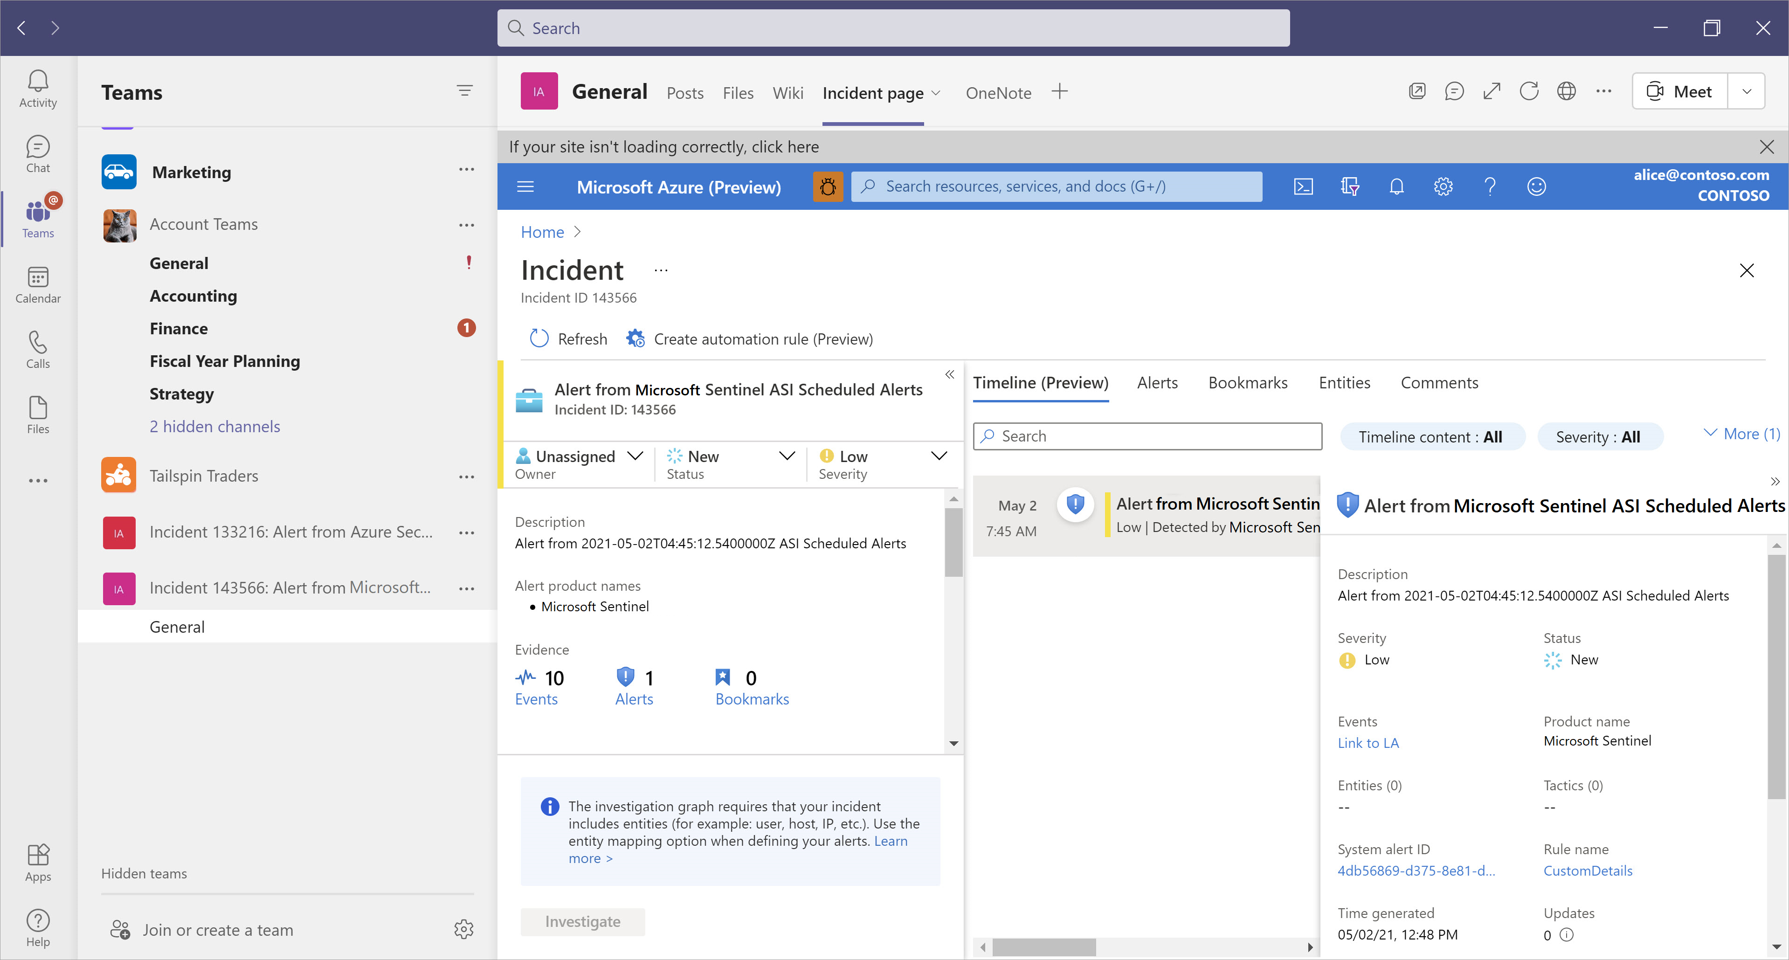The height and width of the screenshot is (960, 1789).
Task: Open Azure directory and subscription filter
Action: (1349, 186)
